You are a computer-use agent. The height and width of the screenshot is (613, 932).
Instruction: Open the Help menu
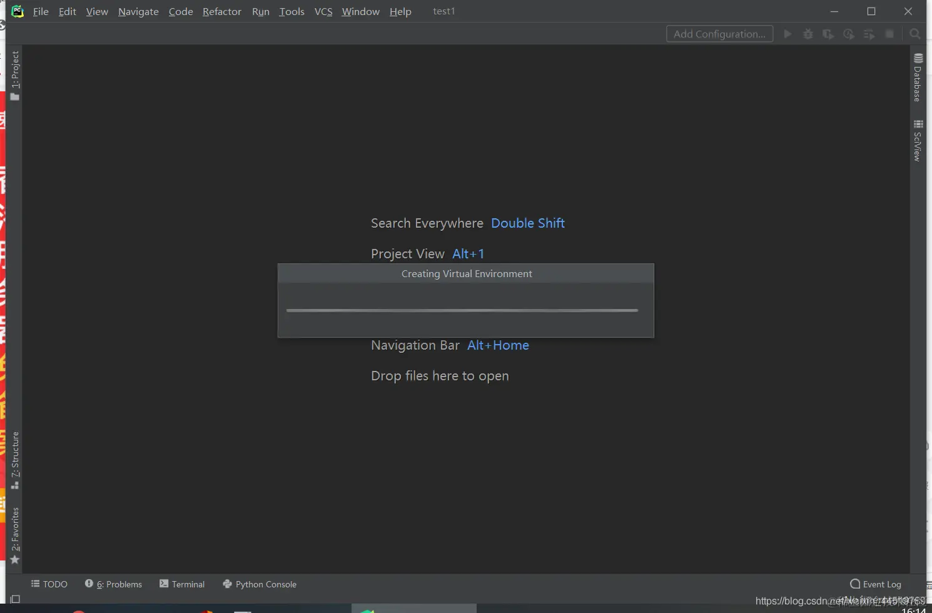400,11
